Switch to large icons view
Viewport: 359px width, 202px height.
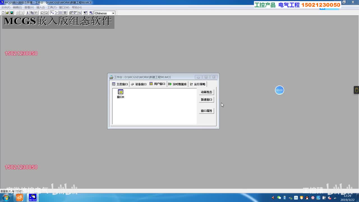click(x=52, y=13)
